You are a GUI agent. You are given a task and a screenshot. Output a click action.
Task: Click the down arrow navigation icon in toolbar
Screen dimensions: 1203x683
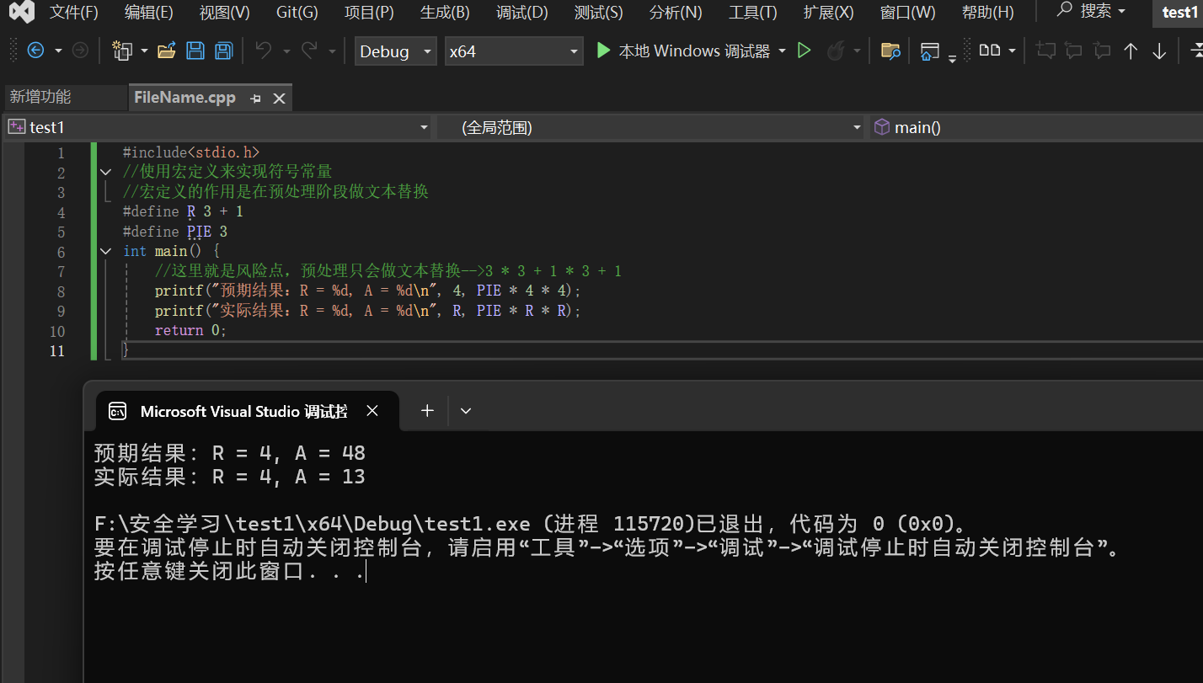pos(1159,51)
